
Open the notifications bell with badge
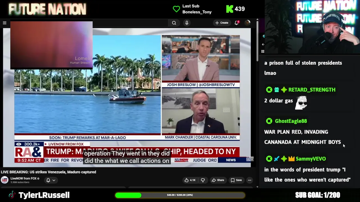point(237,23)
